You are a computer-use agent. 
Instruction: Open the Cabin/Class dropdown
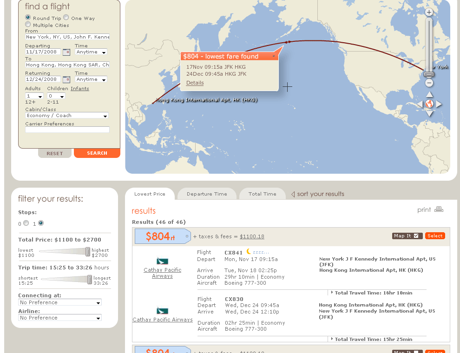(x=67, y=116)
